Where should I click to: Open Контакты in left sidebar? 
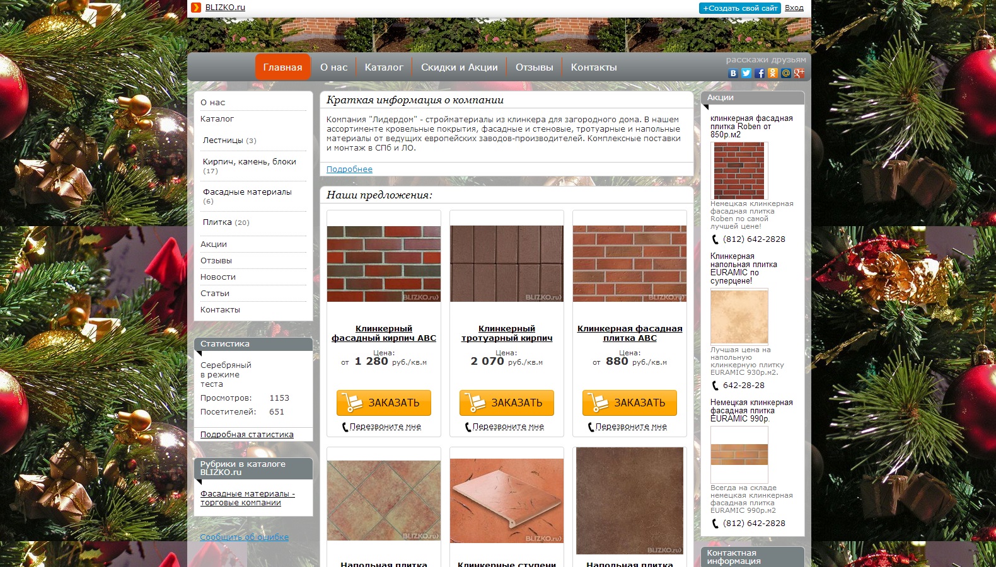tap(220, 309)
